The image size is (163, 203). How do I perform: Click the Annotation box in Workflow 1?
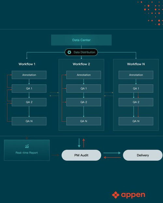point(29,75)
